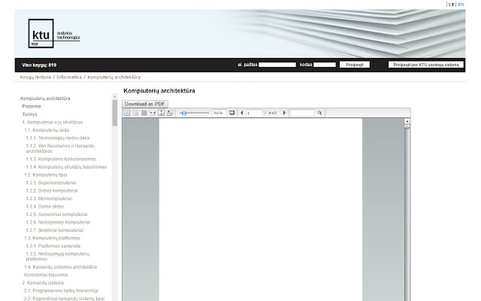Open thumbnail grid view
The height and width of the screenshot is (301, 481).
145,113
